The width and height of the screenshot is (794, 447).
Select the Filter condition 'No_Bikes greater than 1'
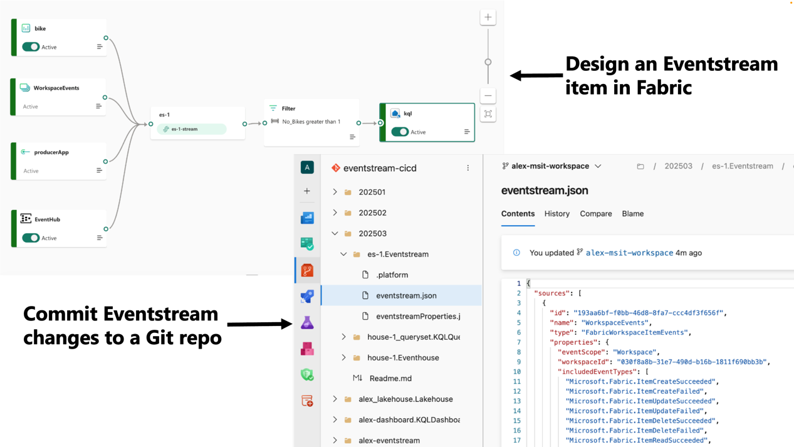point(311,122)
